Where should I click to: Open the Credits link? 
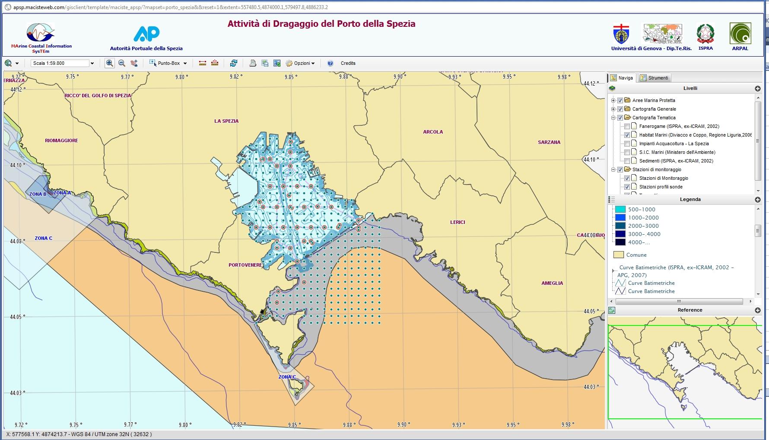coord(348,63)
